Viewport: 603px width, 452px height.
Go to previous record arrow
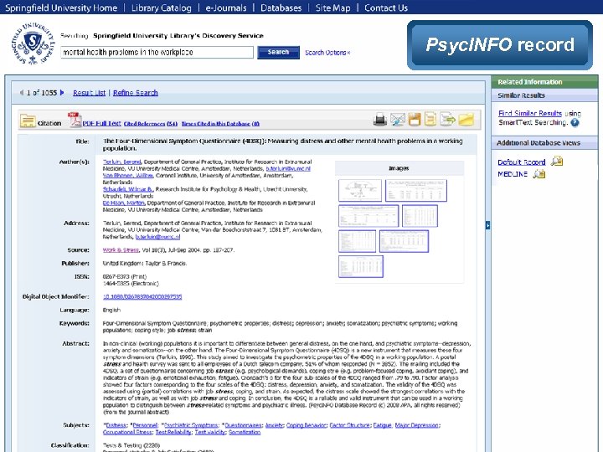pos(22,93)
